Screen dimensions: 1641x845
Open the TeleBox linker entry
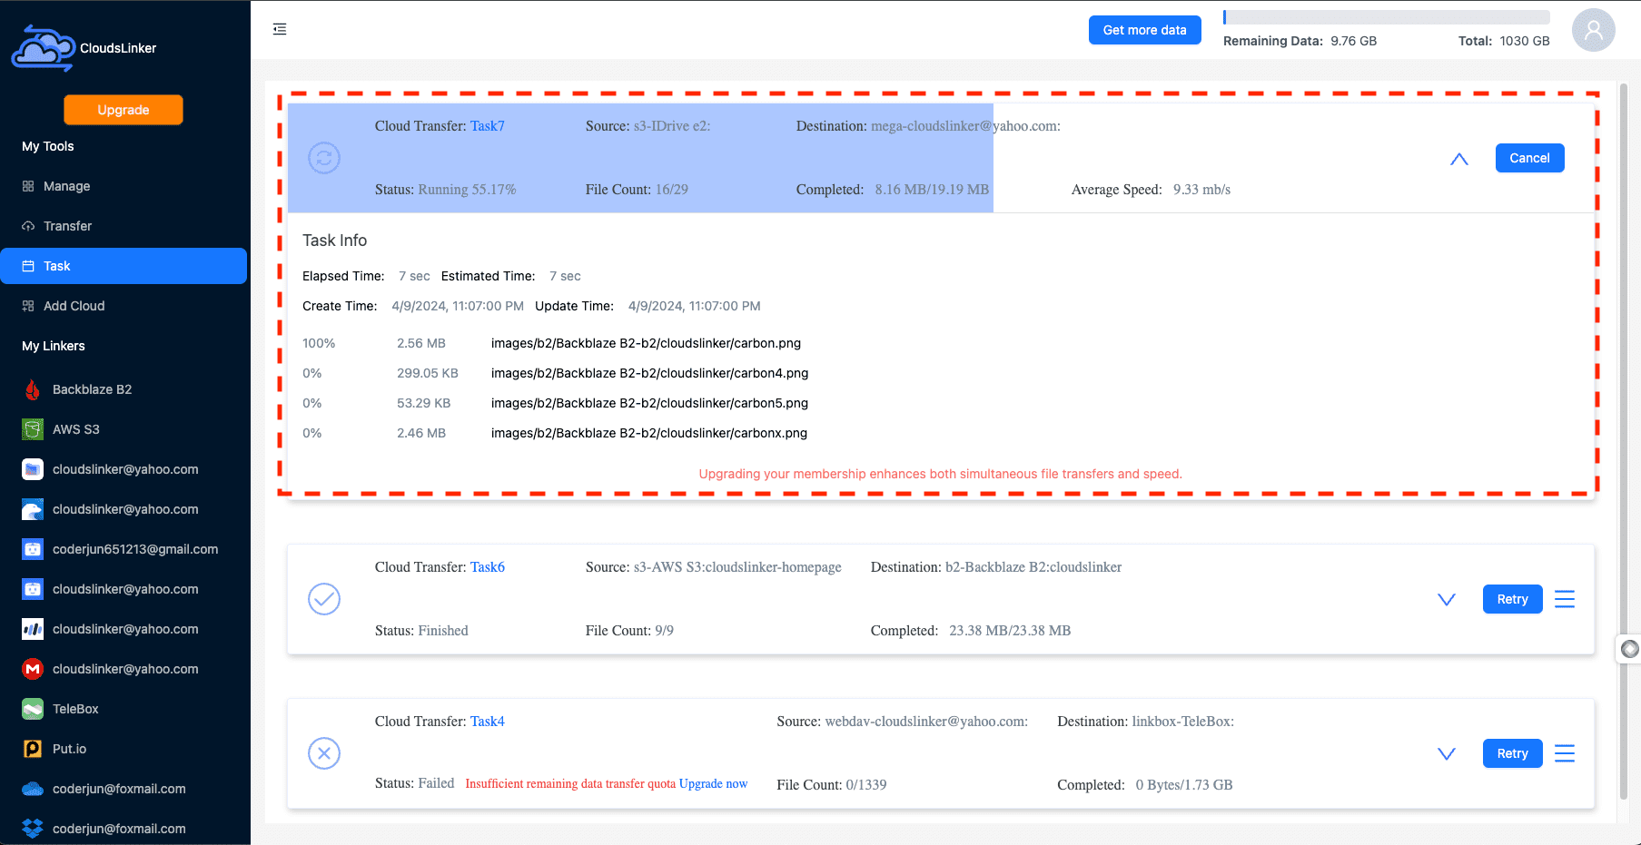coord(124,709)
